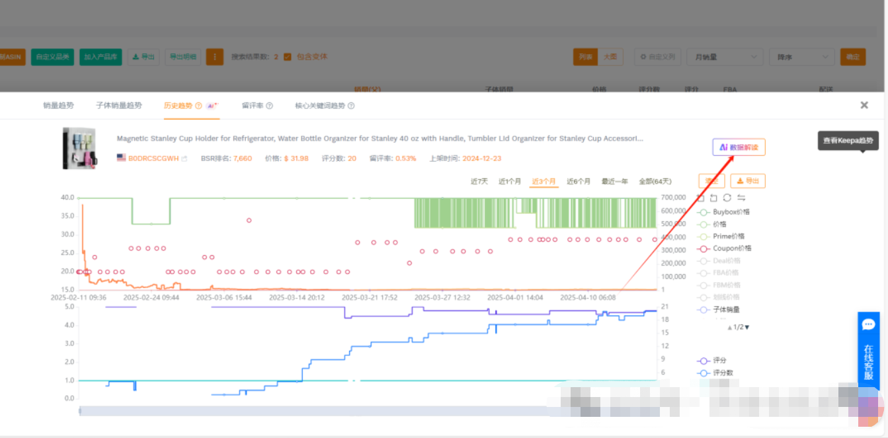Viewport: 888px width, 438px height.
Task: Toggle the 价格 legend series
Action: pyautogui.click(x=711, y=225)
